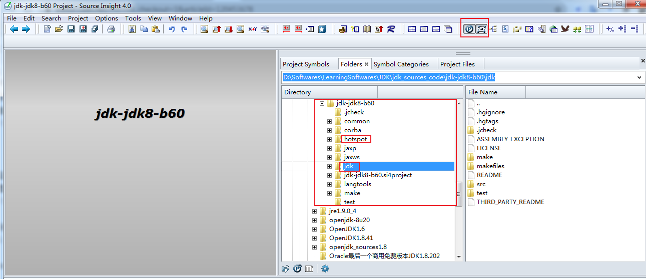Click Add to Project icon below directory tree

(297, 269)
